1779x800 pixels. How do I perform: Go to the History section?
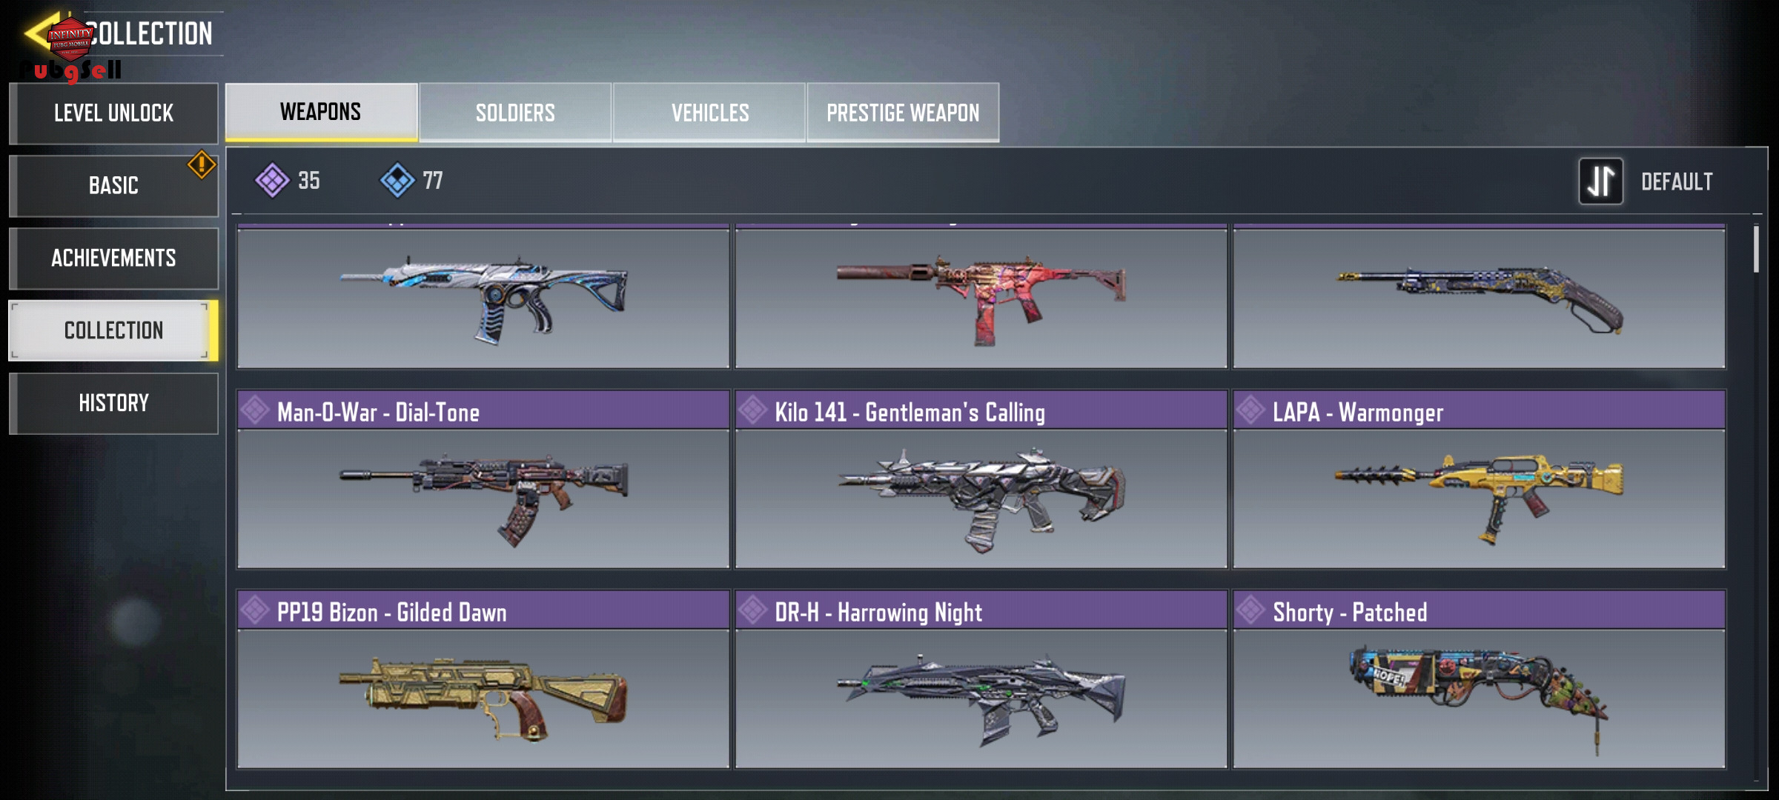(113, 404)
